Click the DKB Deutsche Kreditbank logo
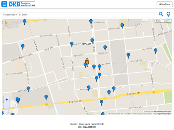Screen dimensions: 174x130 pyautogui.click(x=22, y=4)
